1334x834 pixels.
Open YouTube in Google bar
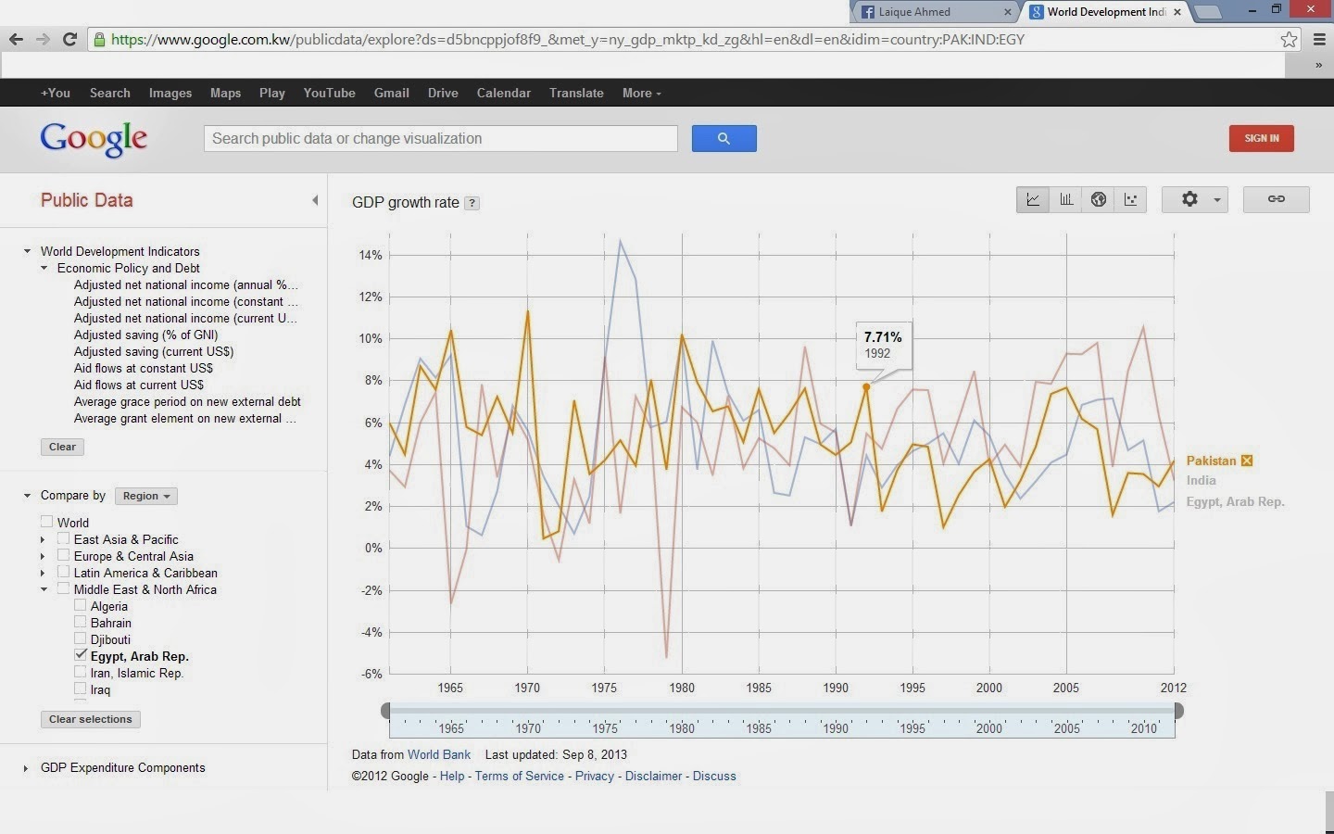pos(329,93)
